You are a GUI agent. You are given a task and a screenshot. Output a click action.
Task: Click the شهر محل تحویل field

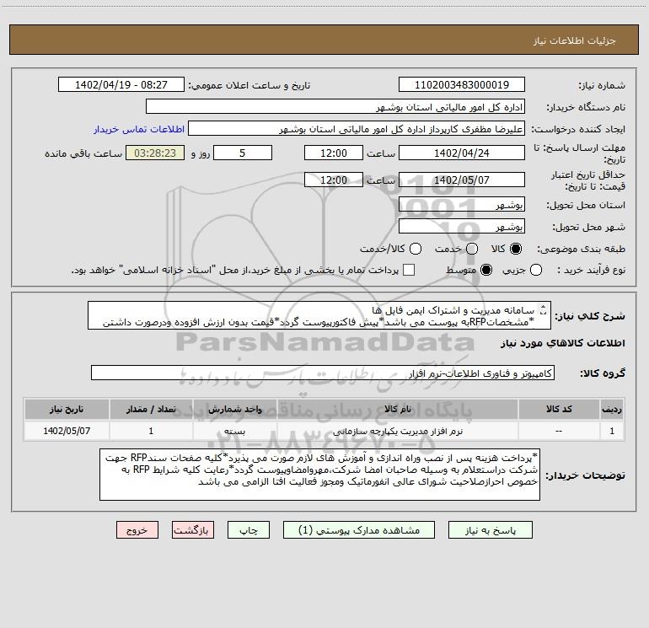coord(462,227)
